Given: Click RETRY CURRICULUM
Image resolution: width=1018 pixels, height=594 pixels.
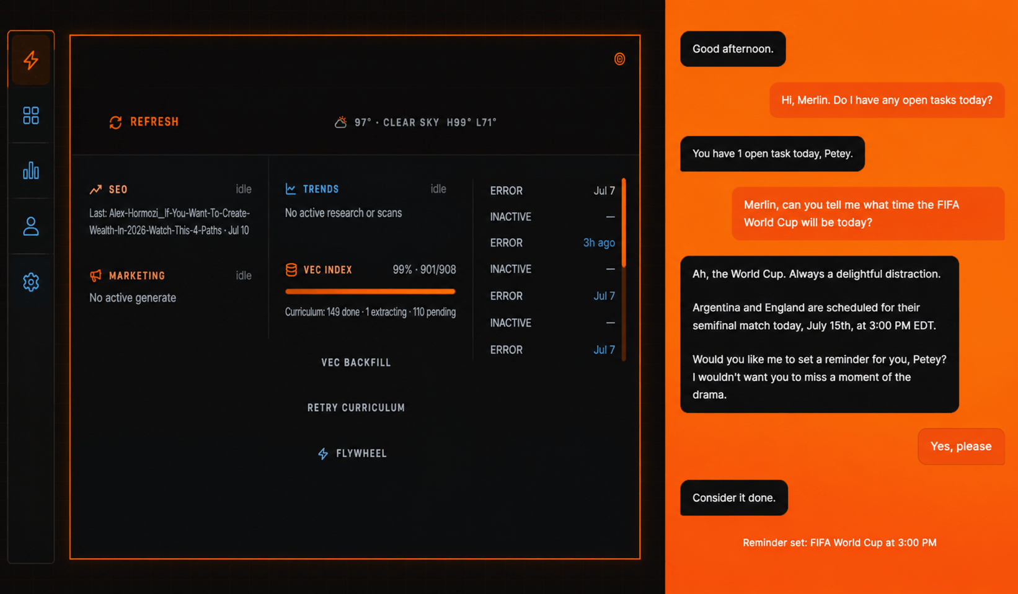Looking at the screenshot, I should click(x=356, y=408).
